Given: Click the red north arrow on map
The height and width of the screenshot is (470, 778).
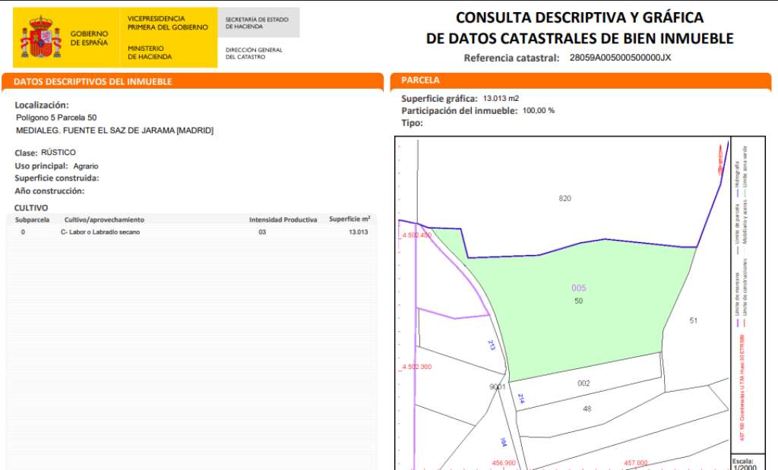Looking at the screenshot, I should point(719,161).
